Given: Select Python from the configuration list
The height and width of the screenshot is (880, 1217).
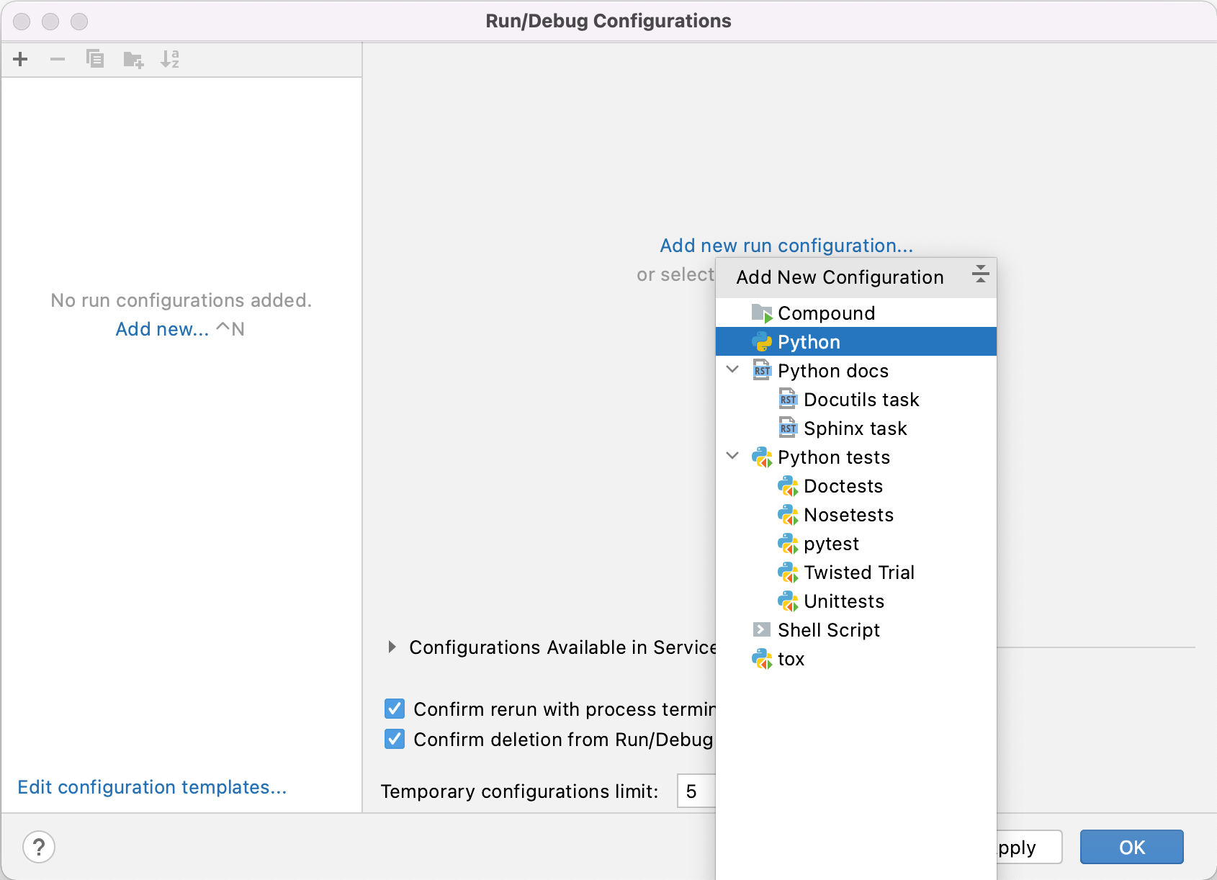Looking at the screenshot, I should click(x=808, y=341).
